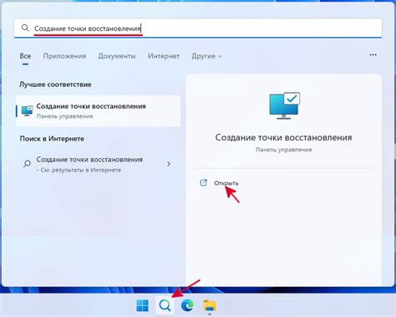
Task: Expand web result with chevron arrow
Action: point(169,164)
